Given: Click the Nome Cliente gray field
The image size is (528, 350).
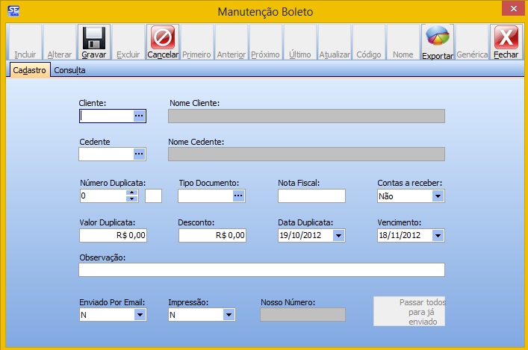Looking at the screenshot, I should coord(306,116).
